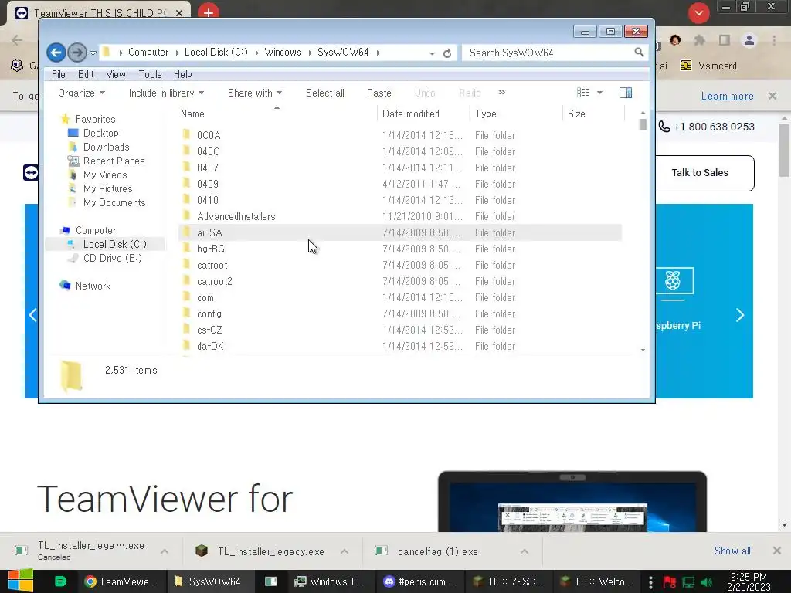
Task: Open the Edit menu
Action: click(x=86, y=74)
